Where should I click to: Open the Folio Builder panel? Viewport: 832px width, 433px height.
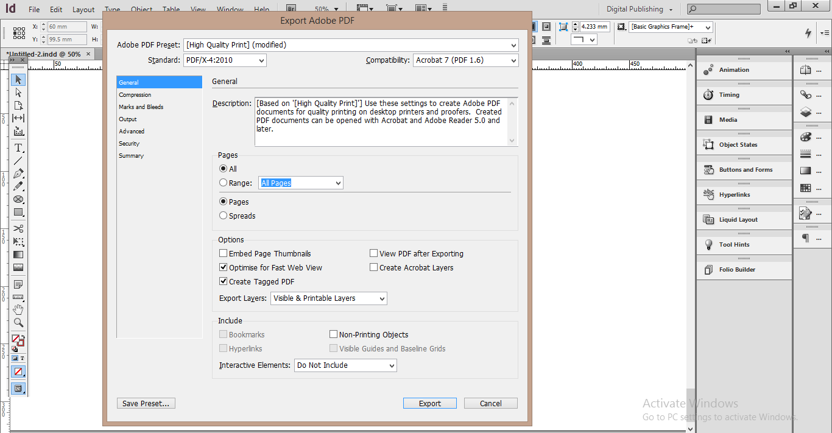pos(744,270)
